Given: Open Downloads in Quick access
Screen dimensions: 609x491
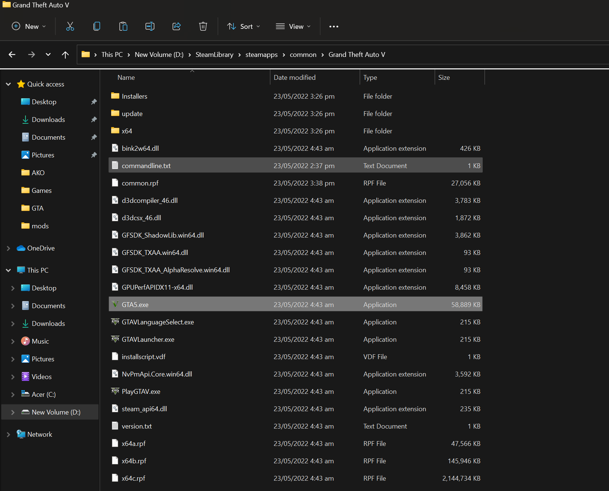Looking at the screenshot, I should click(x=48, y=120).
